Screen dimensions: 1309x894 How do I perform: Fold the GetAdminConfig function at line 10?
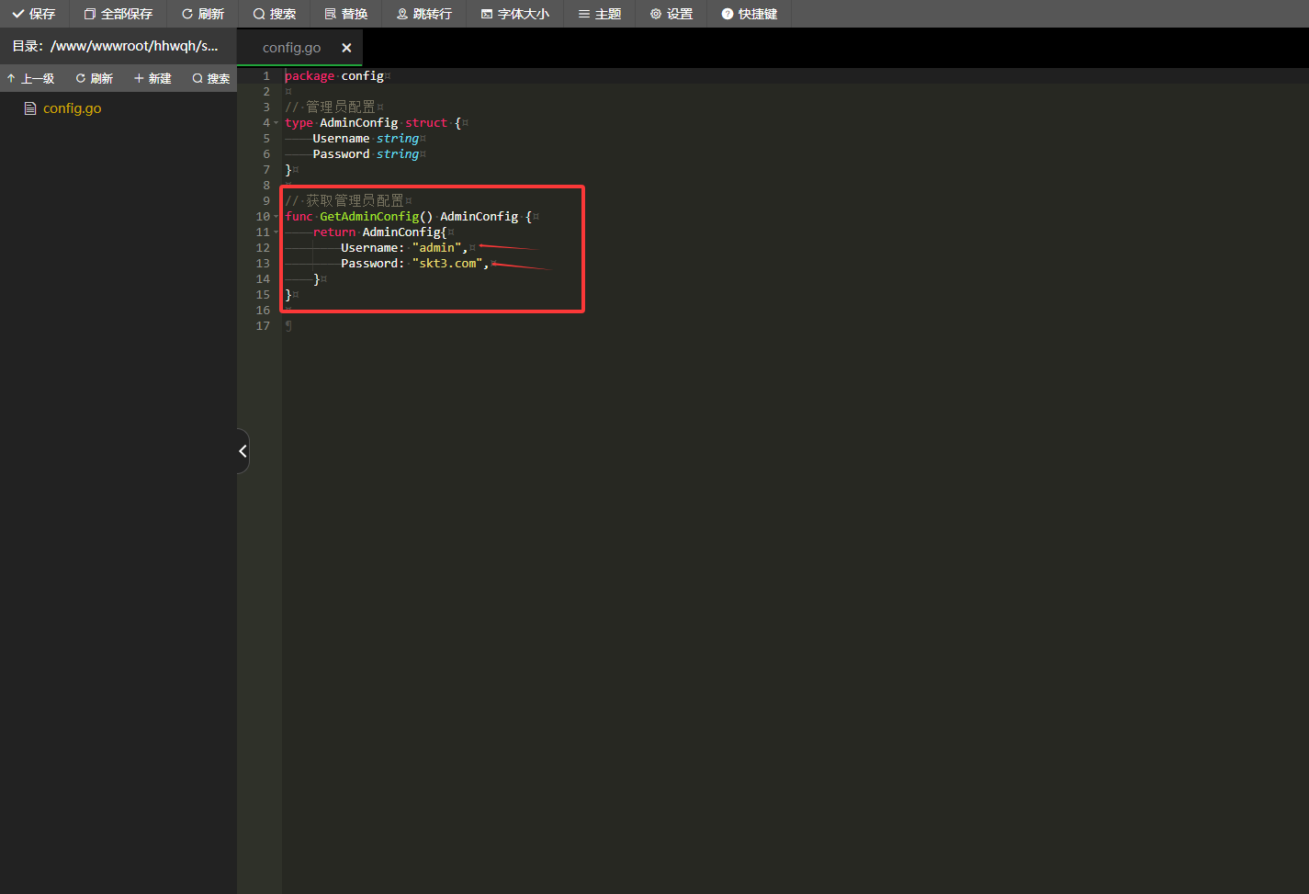point(276,217)
